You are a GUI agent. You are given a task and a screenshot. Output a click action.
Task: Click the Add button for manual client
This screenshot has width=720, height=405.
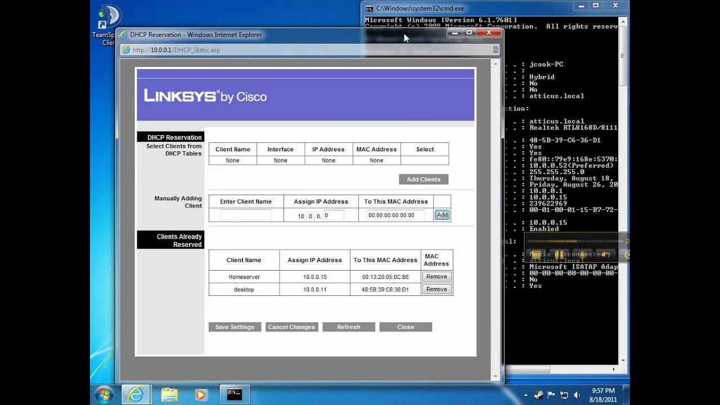[x=442, y=215]
